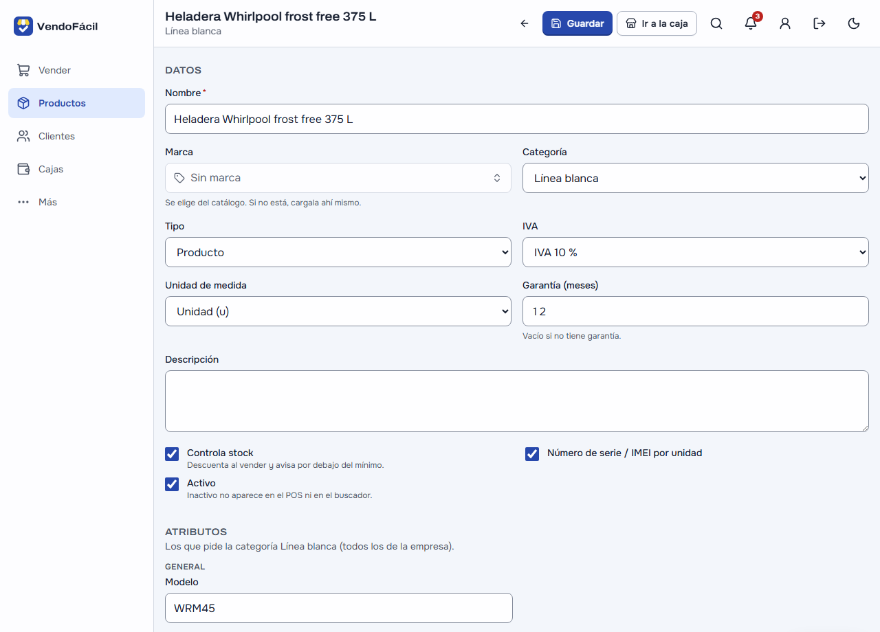880x632 pixels.
Task: Toggle the Activo checkbox
Action: [172, 484]
